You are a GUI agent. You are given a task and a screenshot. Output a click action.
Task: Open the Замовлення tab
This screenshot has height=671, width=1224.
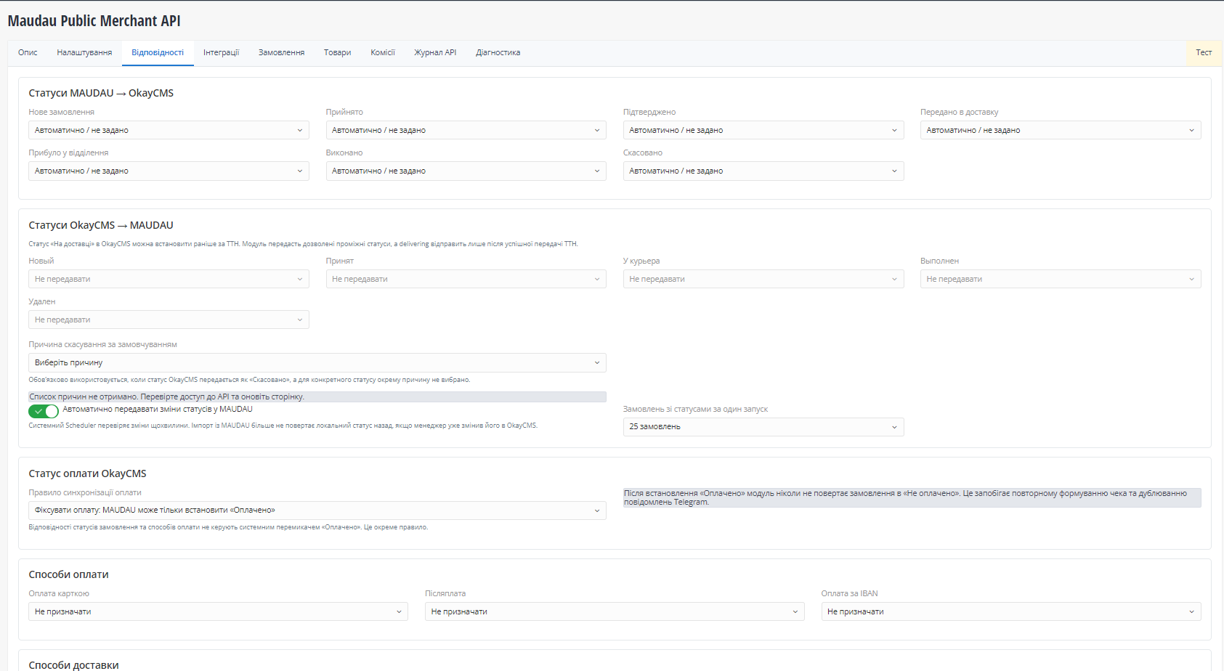(x=281, y=53)
